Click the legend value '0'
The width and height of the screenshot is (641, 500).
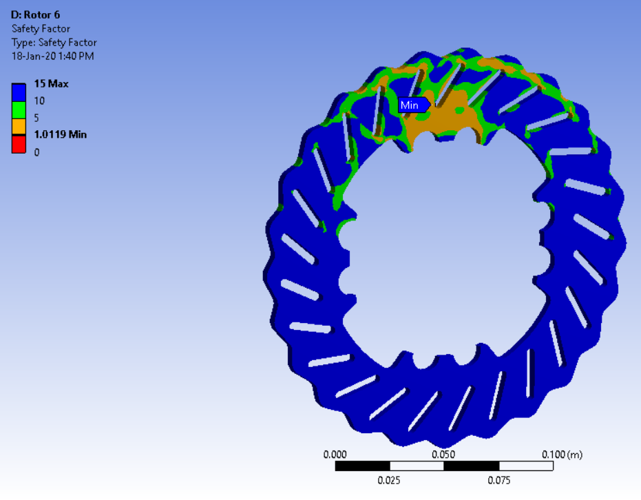coord(36,152)
